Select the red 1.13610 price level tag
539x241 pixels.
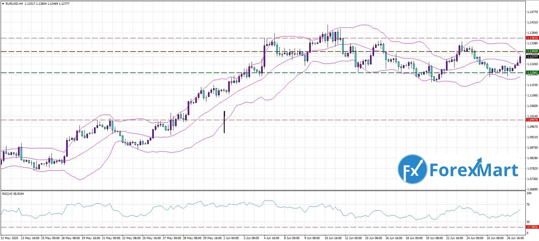tap(532, 38)
